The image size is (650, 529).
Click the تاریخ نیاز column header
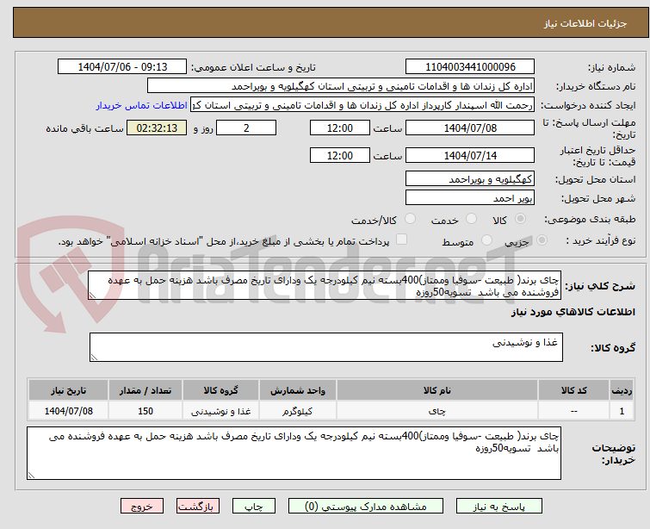(x=68, y=390)
